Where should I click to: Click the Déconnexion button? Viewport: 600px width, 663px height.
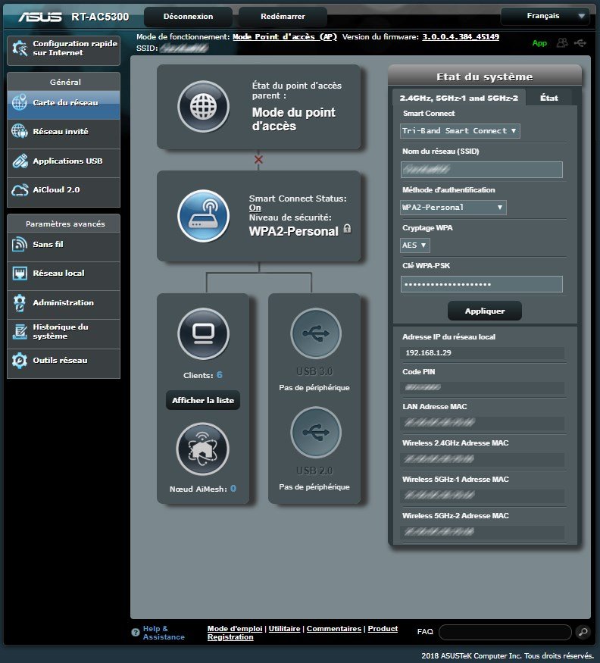coord(188,17)
